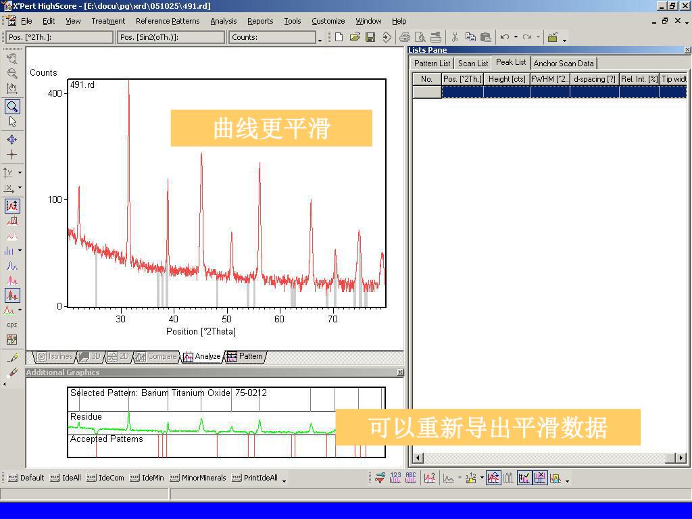Click the Paste clipboard icon
Image resolution: width=692 pixels, height=519 pixels.
(x=486, y=38)
